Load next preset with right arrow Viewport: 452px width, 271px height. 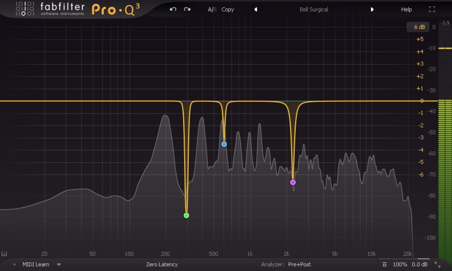(x=372, y=9)
